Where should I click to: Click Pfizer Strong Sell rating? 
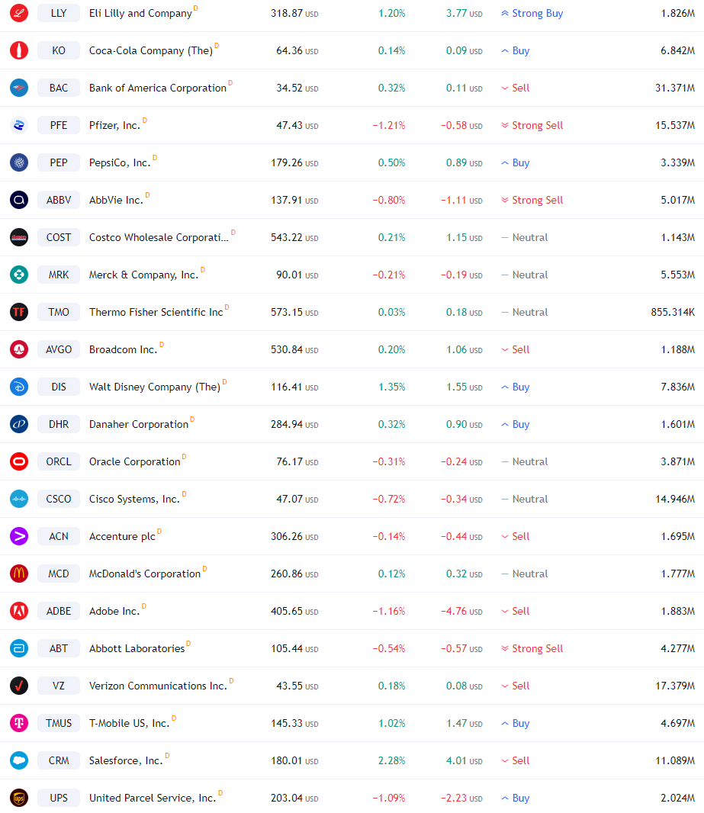(x=532, y=126)
